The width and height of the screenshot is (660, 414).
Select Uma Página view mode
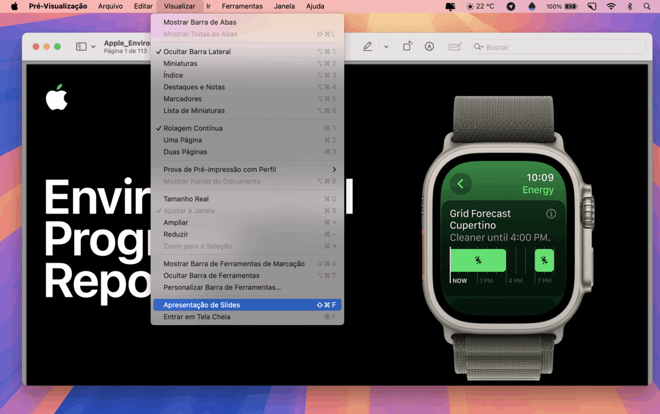click(247, 140)
